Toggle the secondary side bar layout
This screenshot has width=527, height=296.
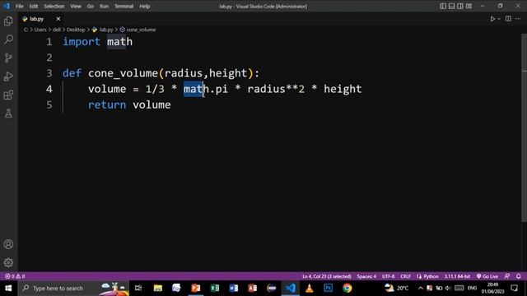click(460, 6)
